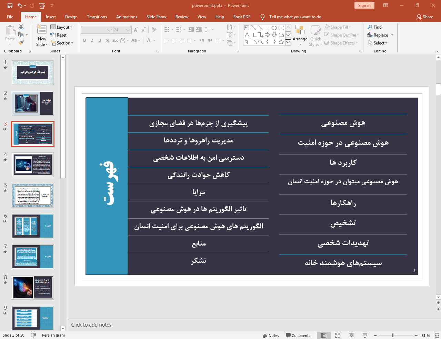The width and height of the screenshot is (441, 339).
Task: Click the Cut scissors icon
Action: [x=21, y=27]
